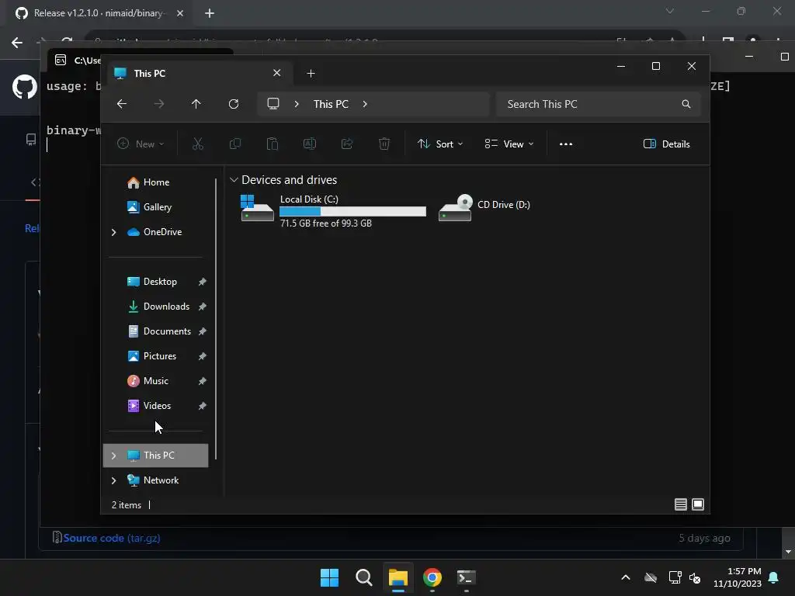Click the search magnifier icon in Explorer

[686, 104]
